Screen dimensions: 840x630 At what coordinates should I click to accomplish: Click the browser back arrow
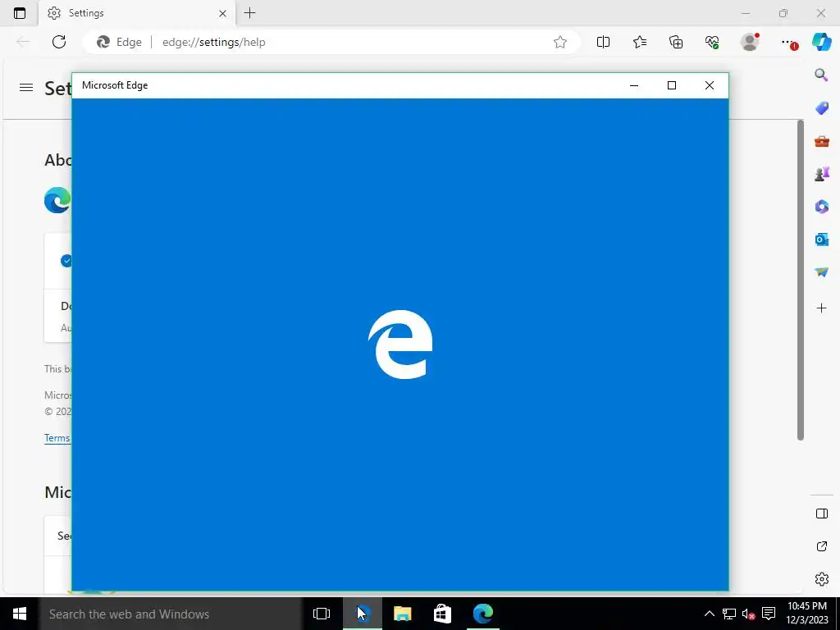pos(22,42)
